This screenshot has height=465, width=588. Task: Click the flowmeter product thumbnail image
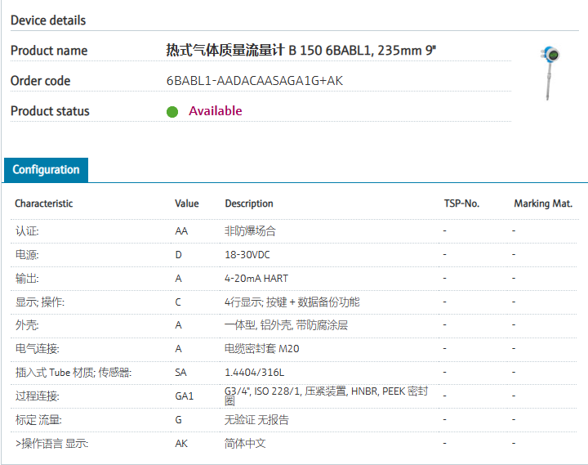pyautogui.click(x=550, y=73)
